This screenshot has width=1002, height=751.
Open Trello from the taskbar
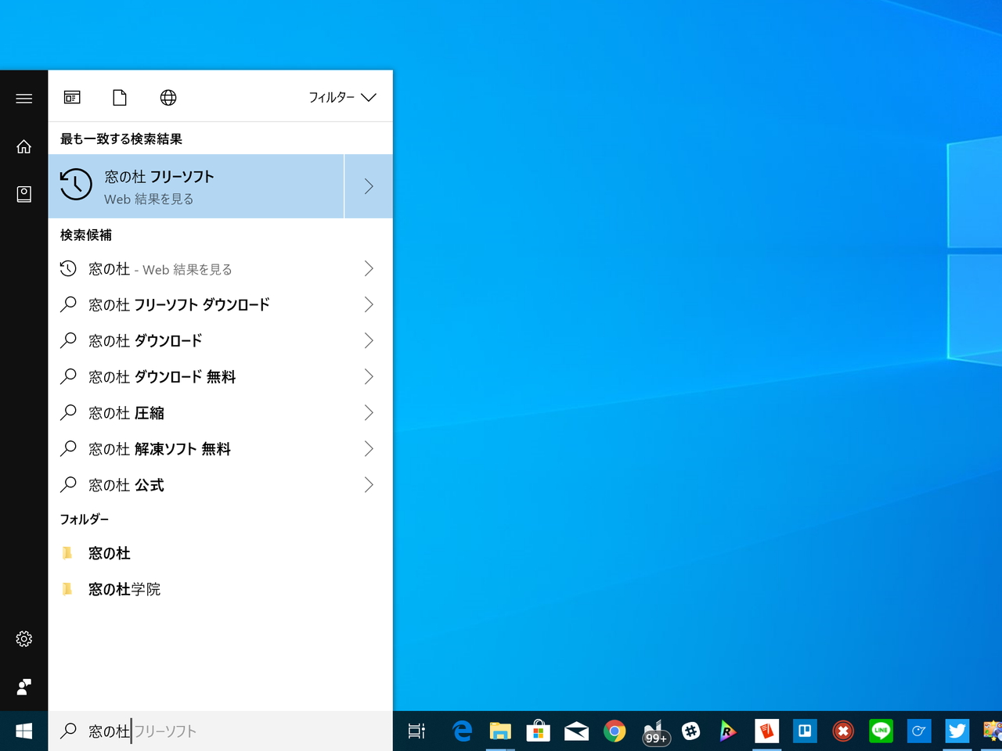(x=805, y=731)
